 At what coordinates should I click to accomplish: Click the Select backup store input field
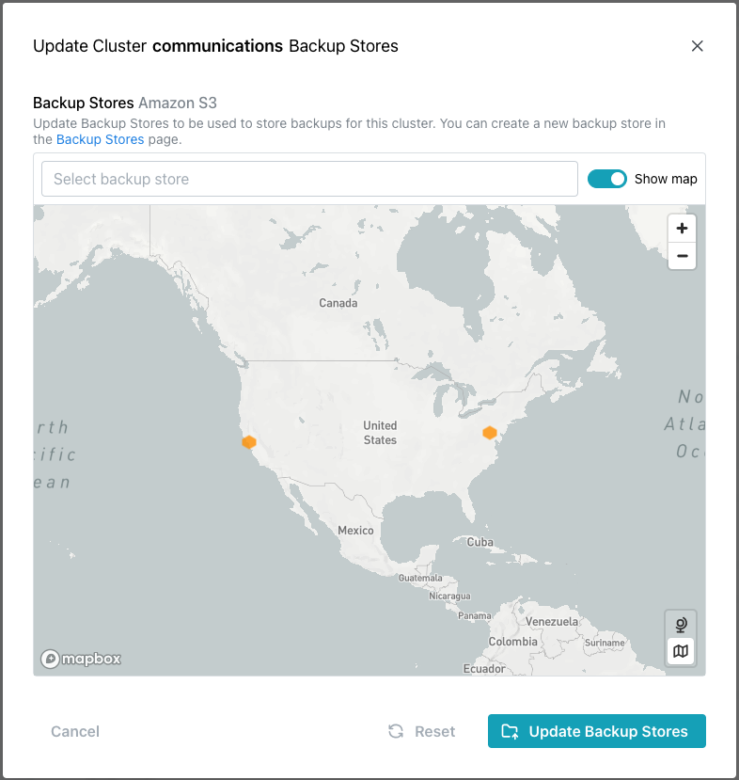point(309,178)
